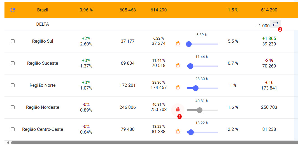298x145 pixels.
Task: Tick the Região Nordeste checkbox
Action: [13, 107]
